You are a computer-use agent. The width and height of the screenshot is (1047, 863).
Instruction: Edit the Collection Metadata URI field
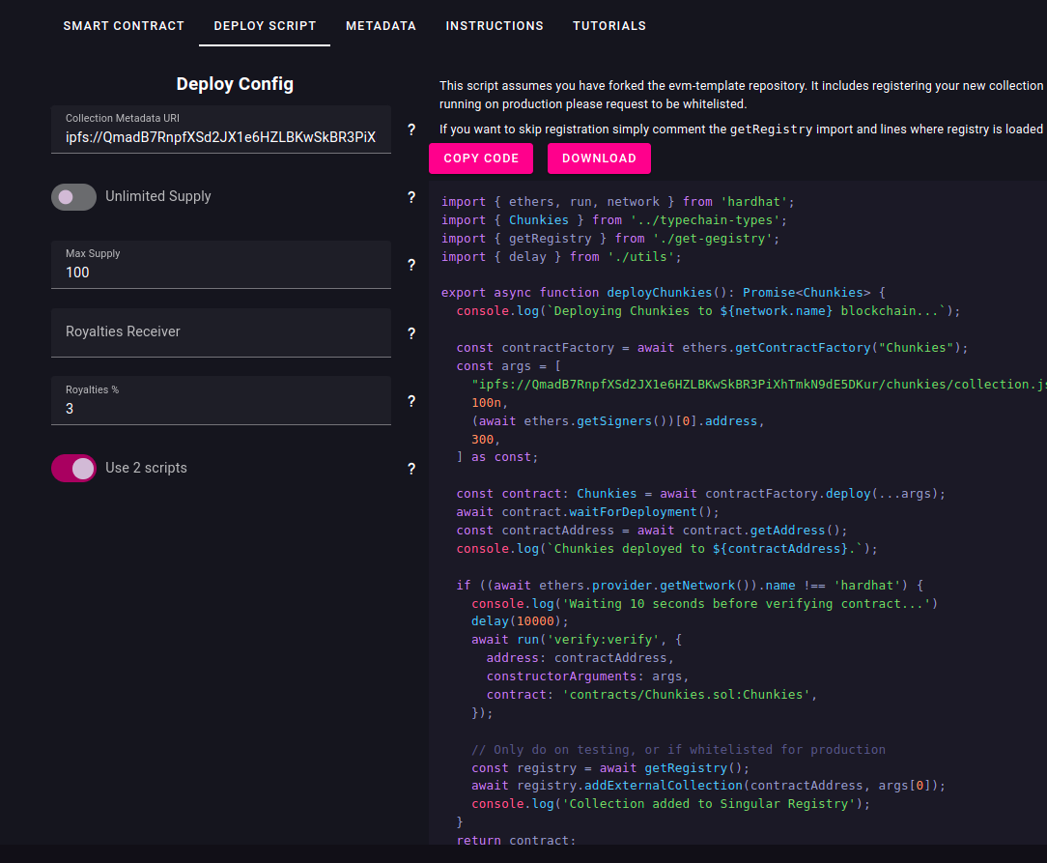[220, 136]
